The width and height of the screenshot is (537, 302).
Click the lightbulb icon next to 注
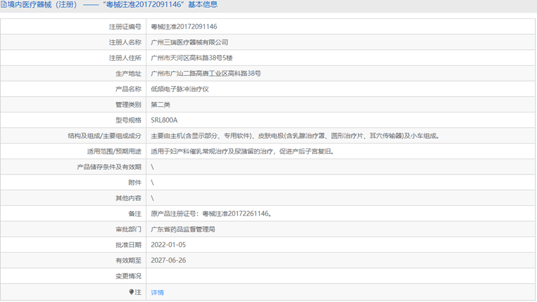pyautogui.click(x=131, y=292)
